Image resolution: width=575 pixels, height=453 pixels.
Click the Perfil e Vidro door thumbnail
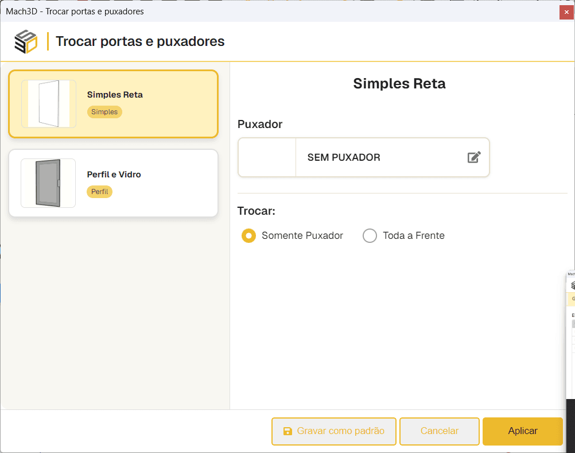coord(48,183)
